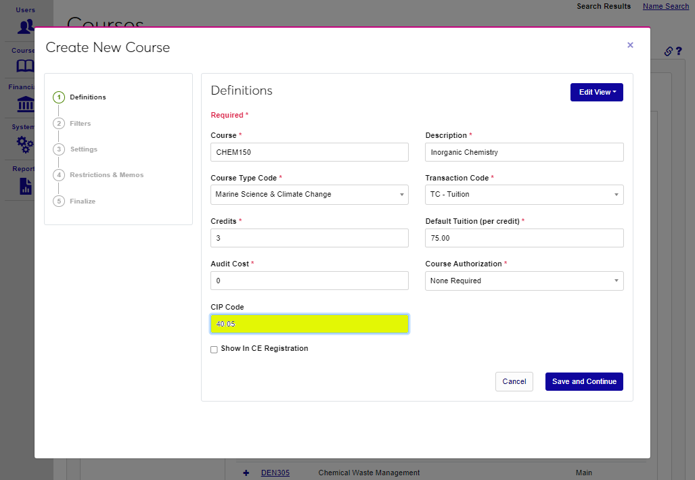This screenshot has height=480, width=695.
Task: Expand the Transaction Code dropdown
Action: pos(524,195)
